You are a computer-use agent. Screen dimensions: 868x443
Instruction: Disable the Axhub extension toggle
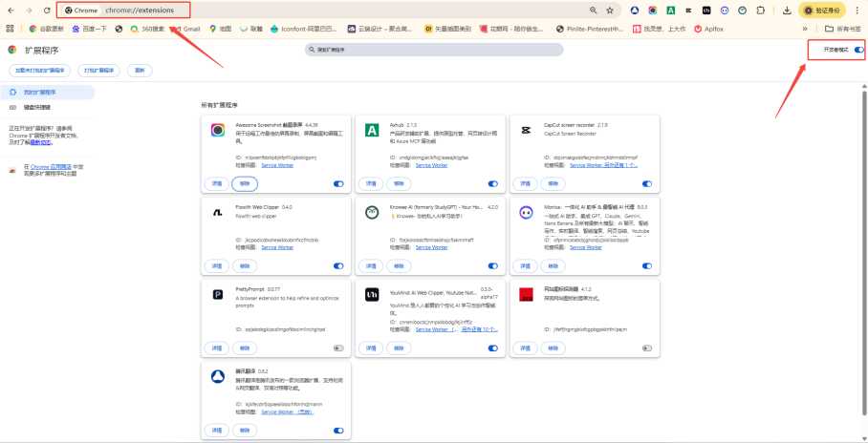click(x=493, y=184)
